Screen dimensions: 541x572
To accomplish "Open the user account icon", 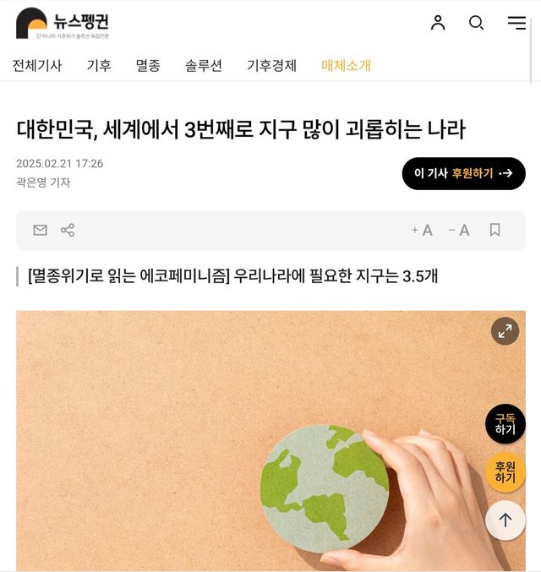I will 438,23.
